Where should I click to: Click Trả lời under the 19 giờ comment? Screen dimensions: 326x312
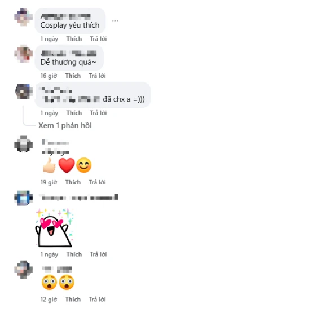[98, 182]
